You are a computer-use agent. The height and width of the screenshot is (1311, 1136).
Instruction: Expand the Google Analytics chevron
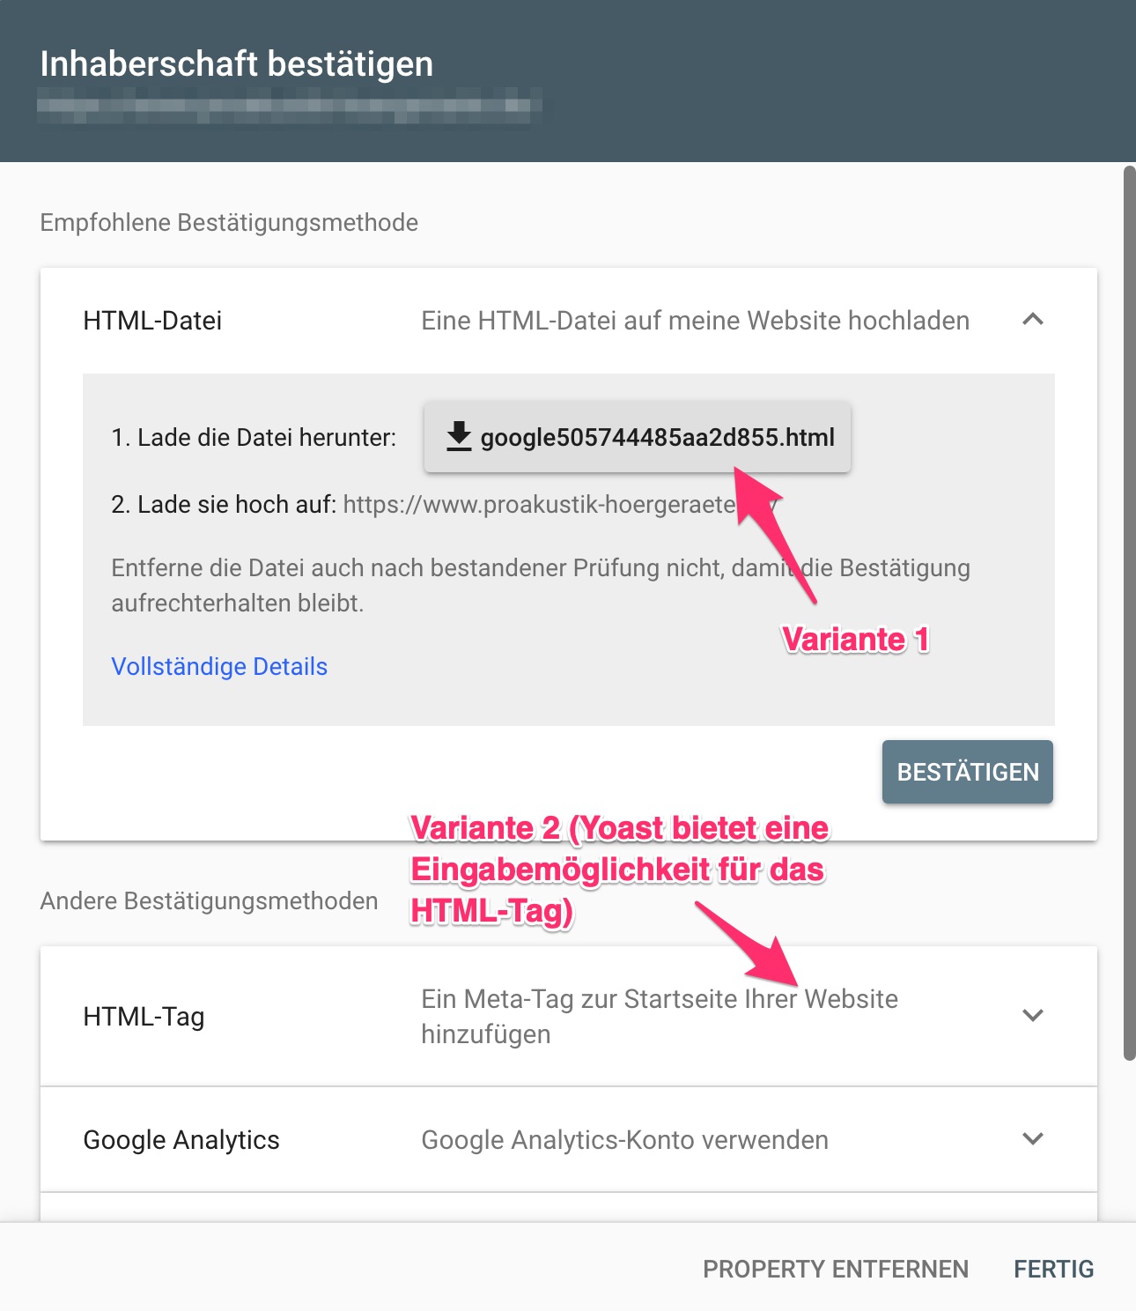coord(1032,1139)
